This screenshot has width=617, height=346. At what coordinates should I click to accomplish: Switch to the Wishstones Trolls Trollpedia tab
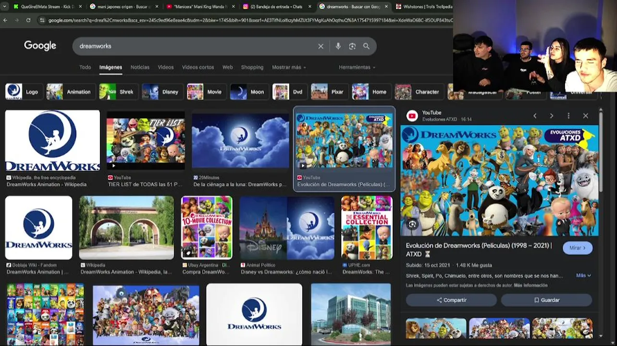tap(423, 7)
